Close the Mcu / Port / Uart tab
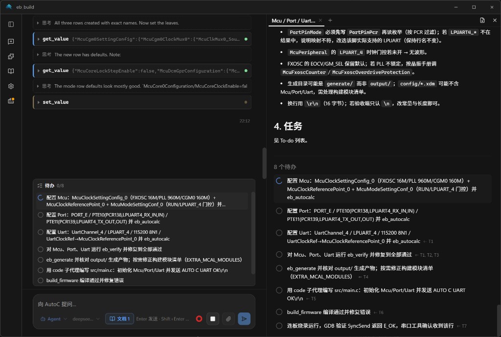 [x=320, y=21]
